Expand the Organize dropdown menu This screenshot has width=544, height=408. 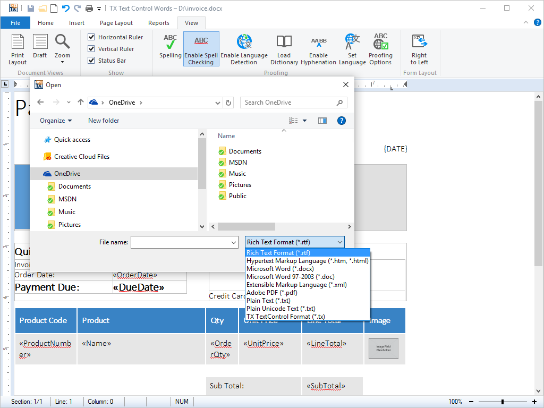(56, 121)
